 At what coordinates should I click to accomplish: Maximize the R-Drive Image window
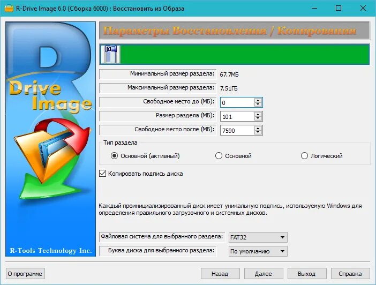pos(339,8)
